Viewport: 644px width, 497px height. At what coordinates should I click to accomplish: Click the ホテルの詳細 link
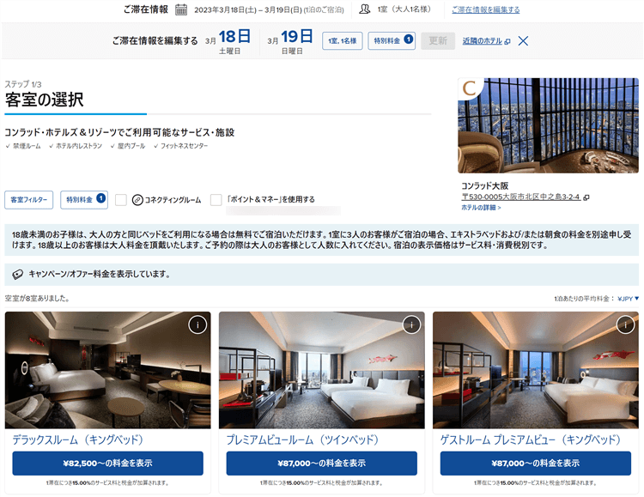point(481,208)
